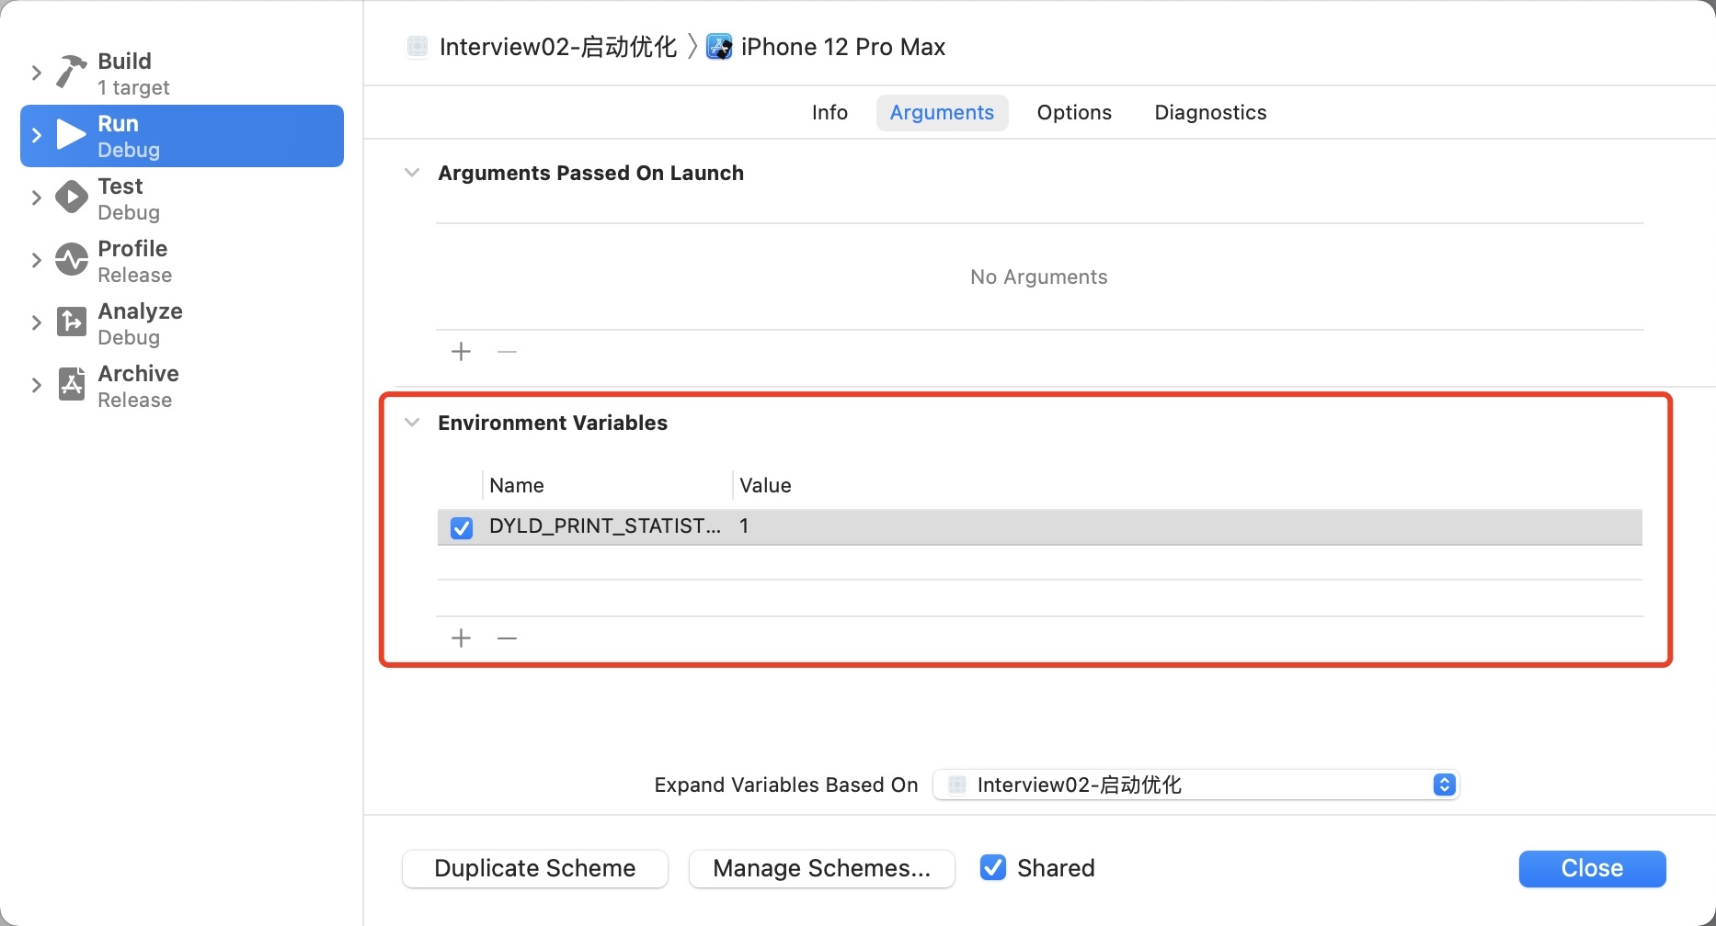Screen dimensions: 1716x926
Task: Select the Test Debug action
Action: [x=182, y=198]
